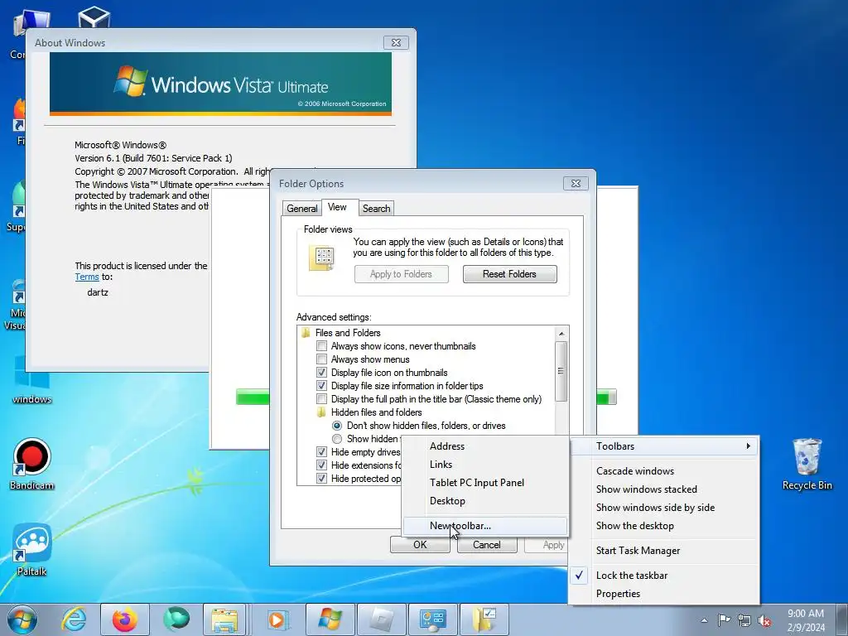Enable the Always show menus checkbox

click(322, 359)
